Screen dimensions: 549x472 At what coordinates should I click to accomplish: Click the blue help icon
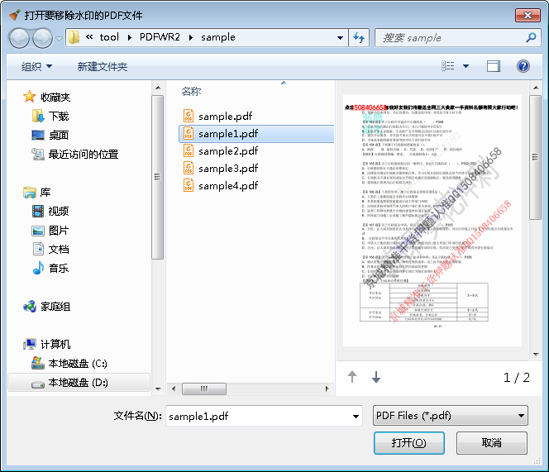point(523,66)
